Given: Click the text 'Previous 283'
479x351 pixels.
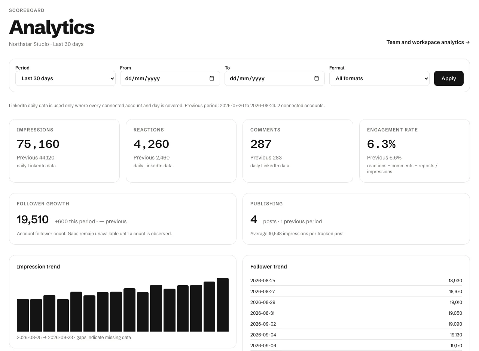Looking at the screenshot, I should (x=266, y=158).
